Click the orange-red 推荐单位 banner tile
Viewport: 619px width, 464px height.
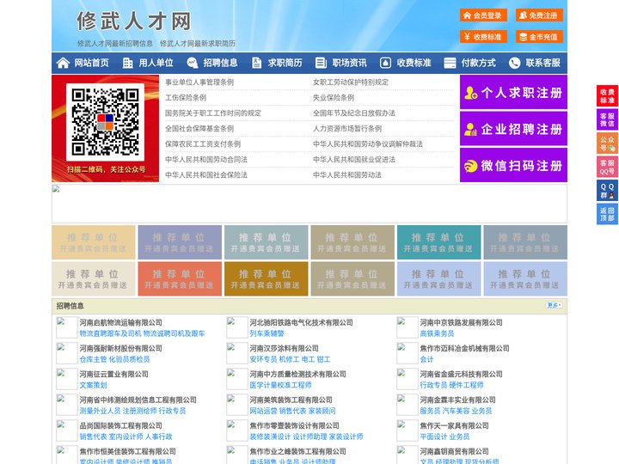pos(180,279)
